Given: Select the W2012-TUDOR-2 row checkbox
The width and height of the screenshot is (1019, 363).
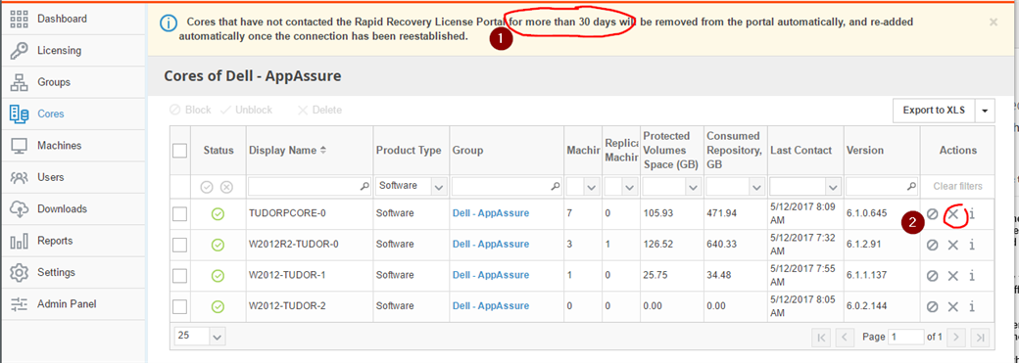Looking at the screenshot, I should (x=180, y=306).
